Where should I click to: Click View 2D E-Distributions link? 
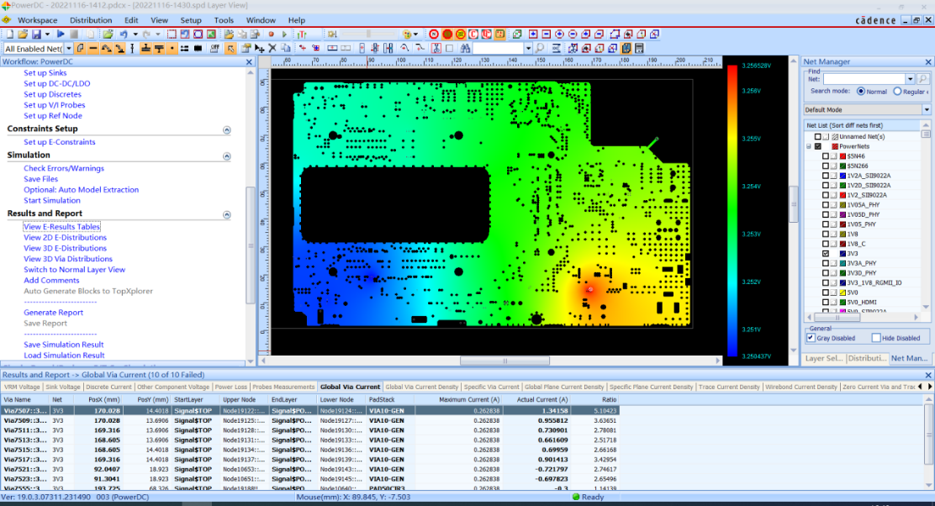[65, 237]
